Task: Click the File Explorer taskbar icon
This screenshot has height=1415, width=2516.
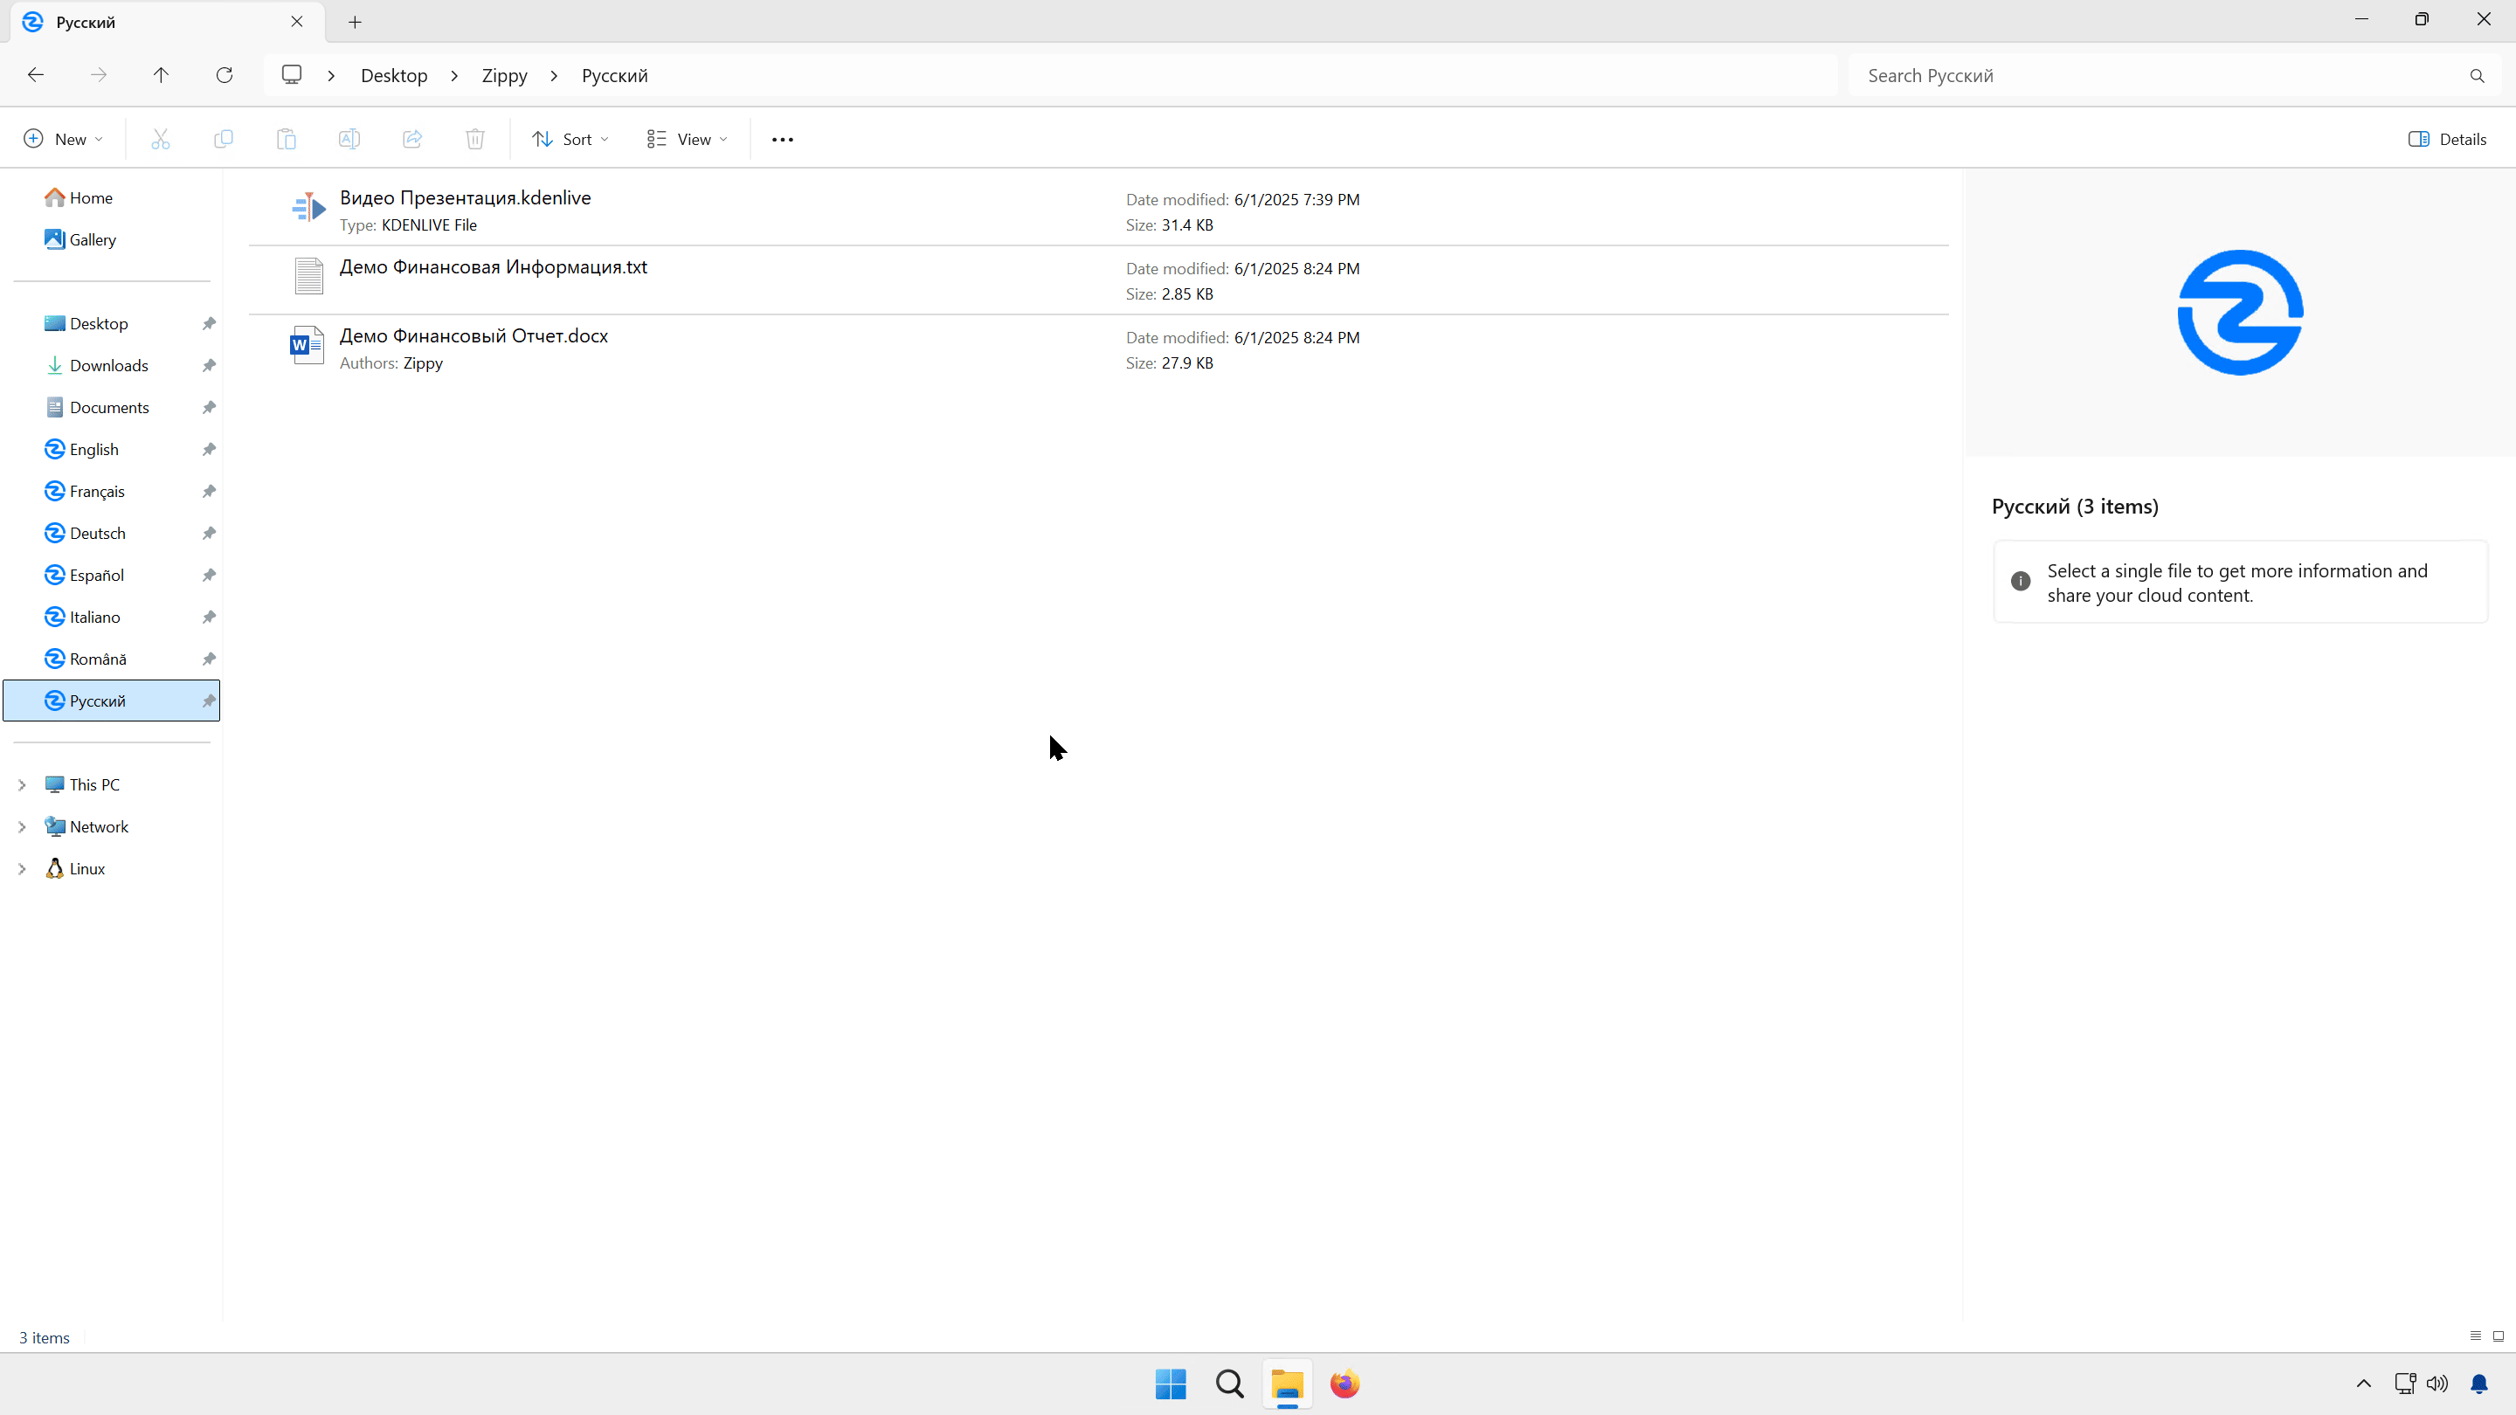Action: click(1288, 1384)
